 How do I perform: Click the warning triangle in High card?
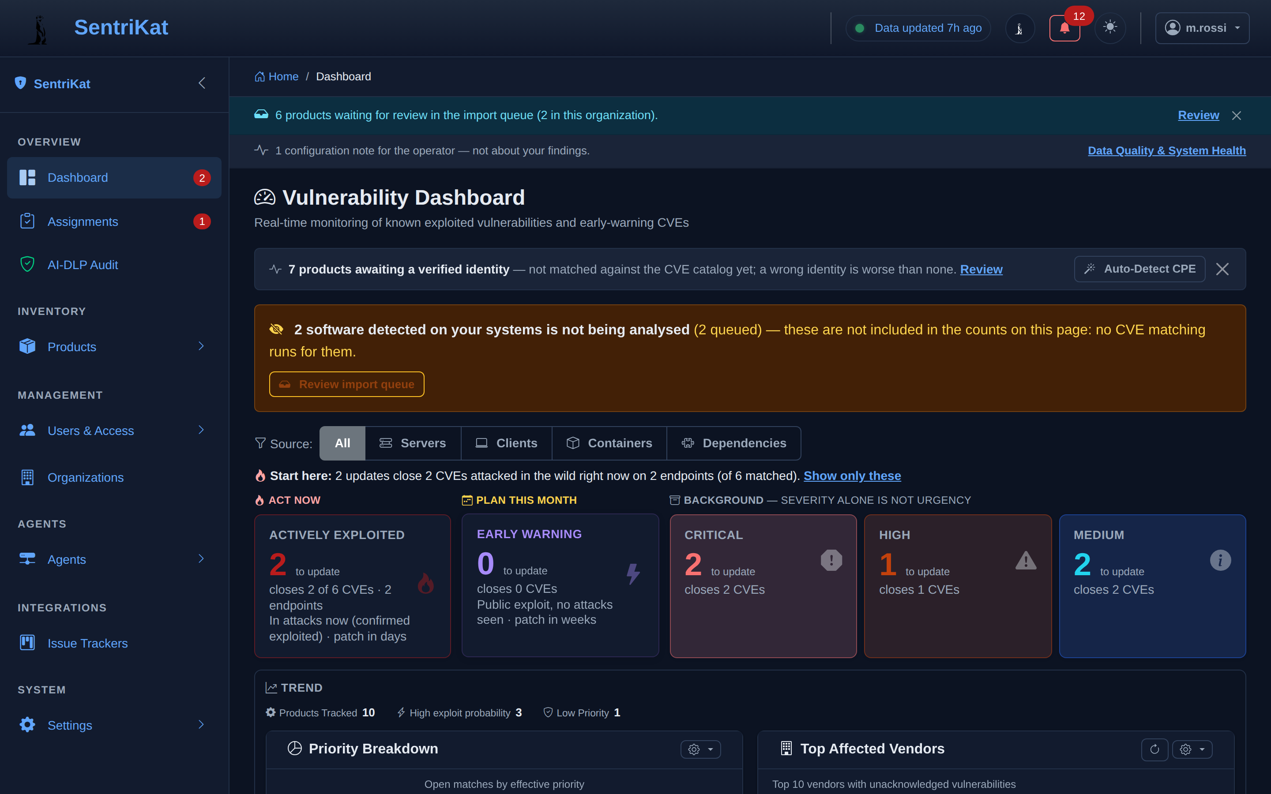[x=1026, y=560]
